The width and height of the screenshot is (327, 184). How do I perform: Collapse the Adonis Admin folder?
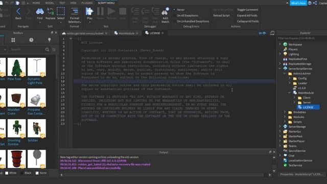(x=285, y=74)
